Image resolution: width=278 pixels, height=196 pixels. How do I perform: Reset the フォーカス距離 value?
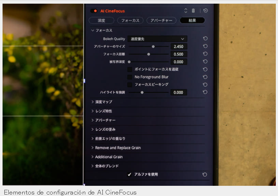pyautogui.click(x=205, y=54)
